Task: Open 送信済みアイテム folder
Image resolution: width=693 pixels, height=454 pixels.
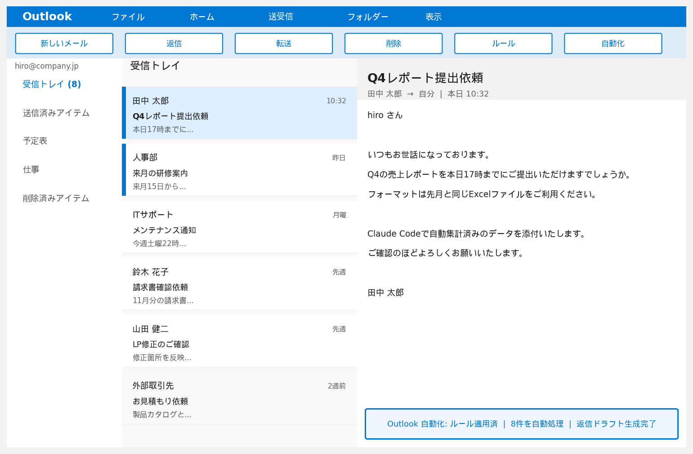Action: (56, 113)
